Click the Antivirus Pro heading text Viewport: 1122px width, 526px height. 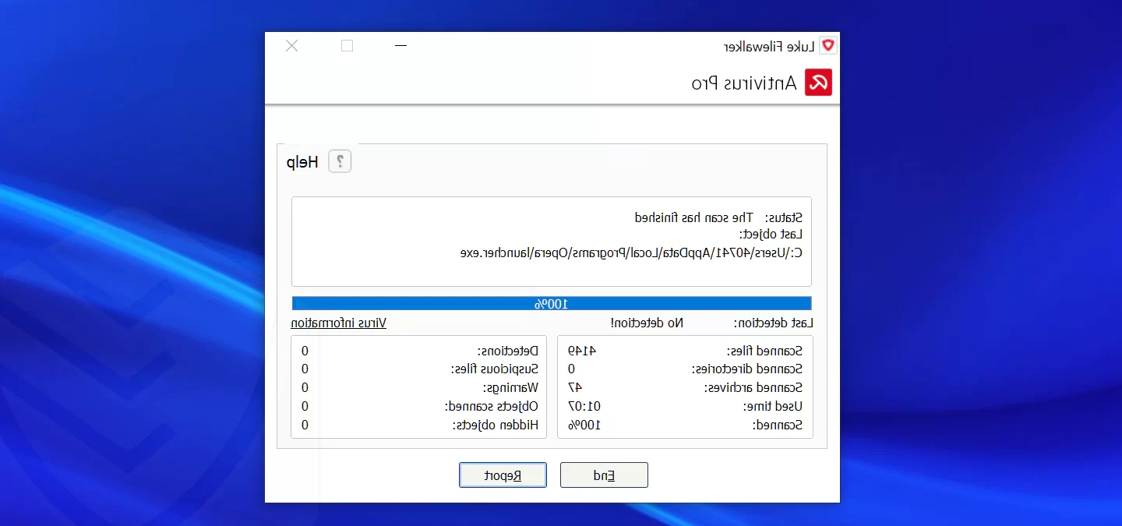[744, 83]
